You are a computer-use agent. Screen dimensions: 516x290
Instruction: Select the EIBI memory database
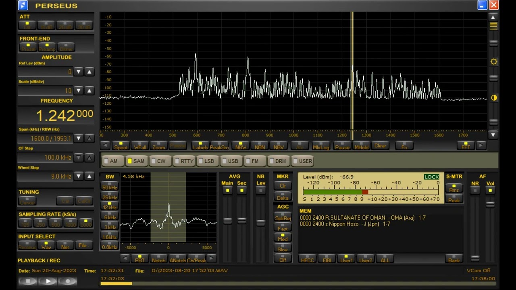click(327, 258)
